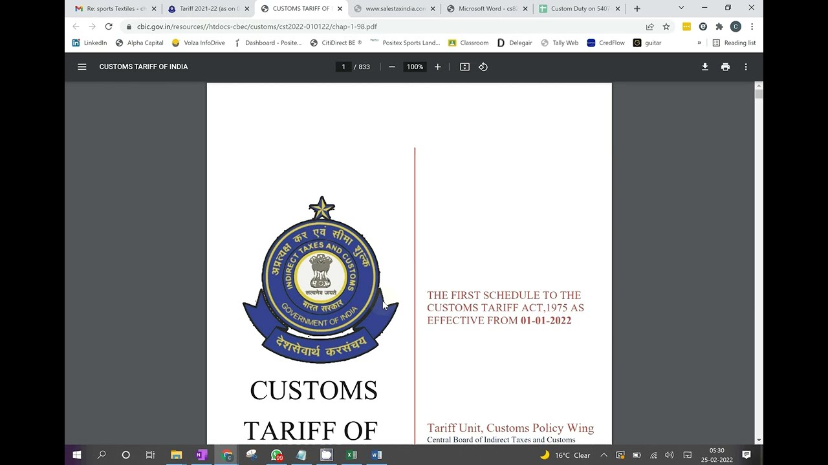Open the guitar bookmark
The image size is (828, 465).
click(x=647, y=43)
